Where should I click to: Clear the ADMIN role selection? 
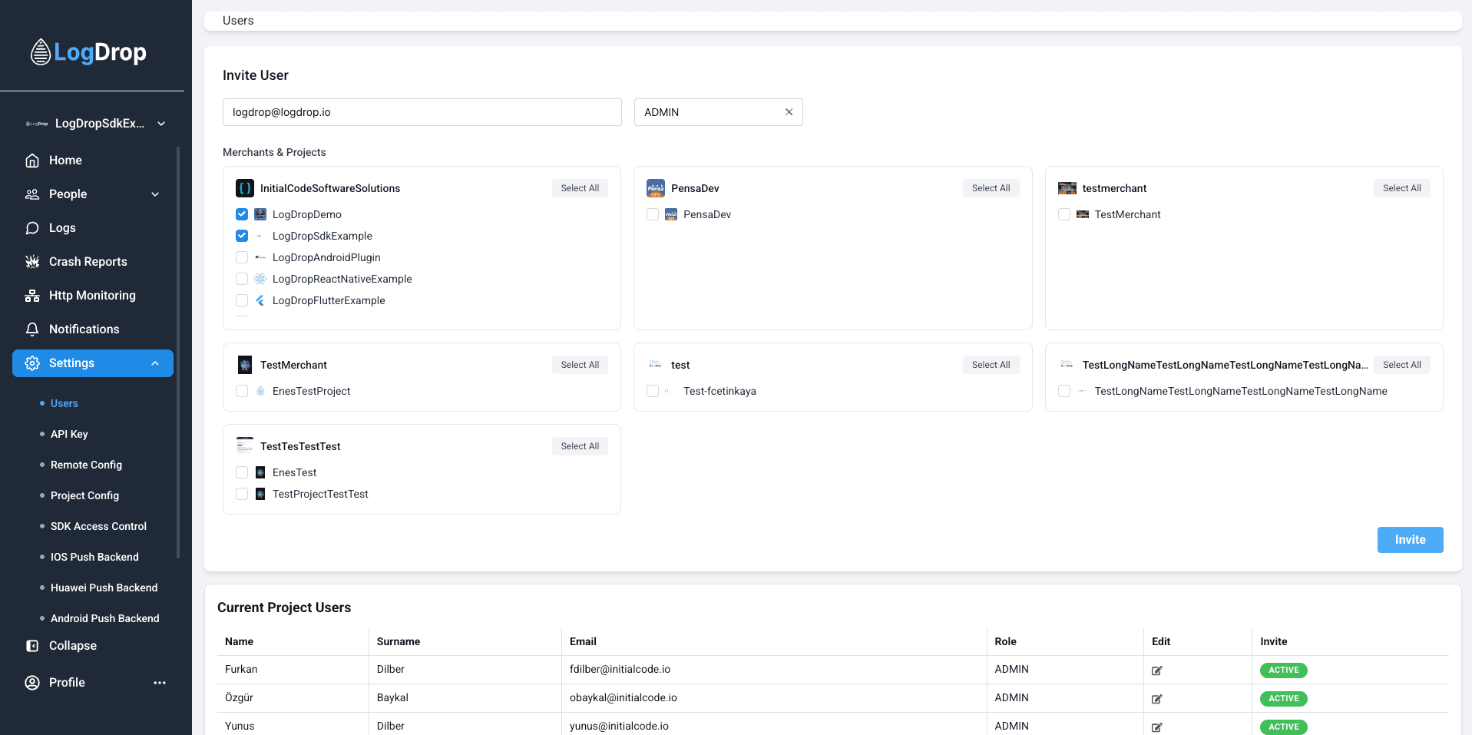(789, 112)
